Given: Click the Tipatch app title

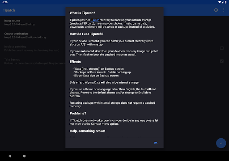Looking at the screenshot, I should (x=9, y=10).
